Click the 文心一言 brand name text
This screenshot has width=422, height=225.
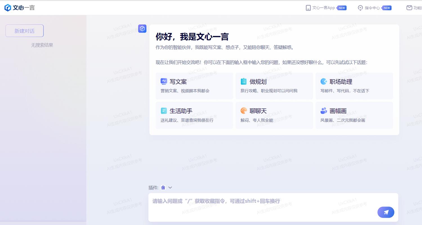(24, 8)
